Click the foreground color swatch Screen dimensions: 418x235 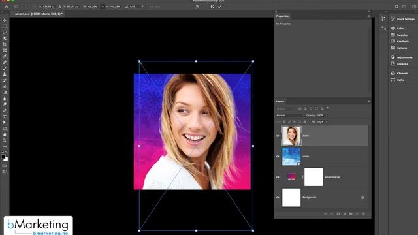[x=3, y=157]
